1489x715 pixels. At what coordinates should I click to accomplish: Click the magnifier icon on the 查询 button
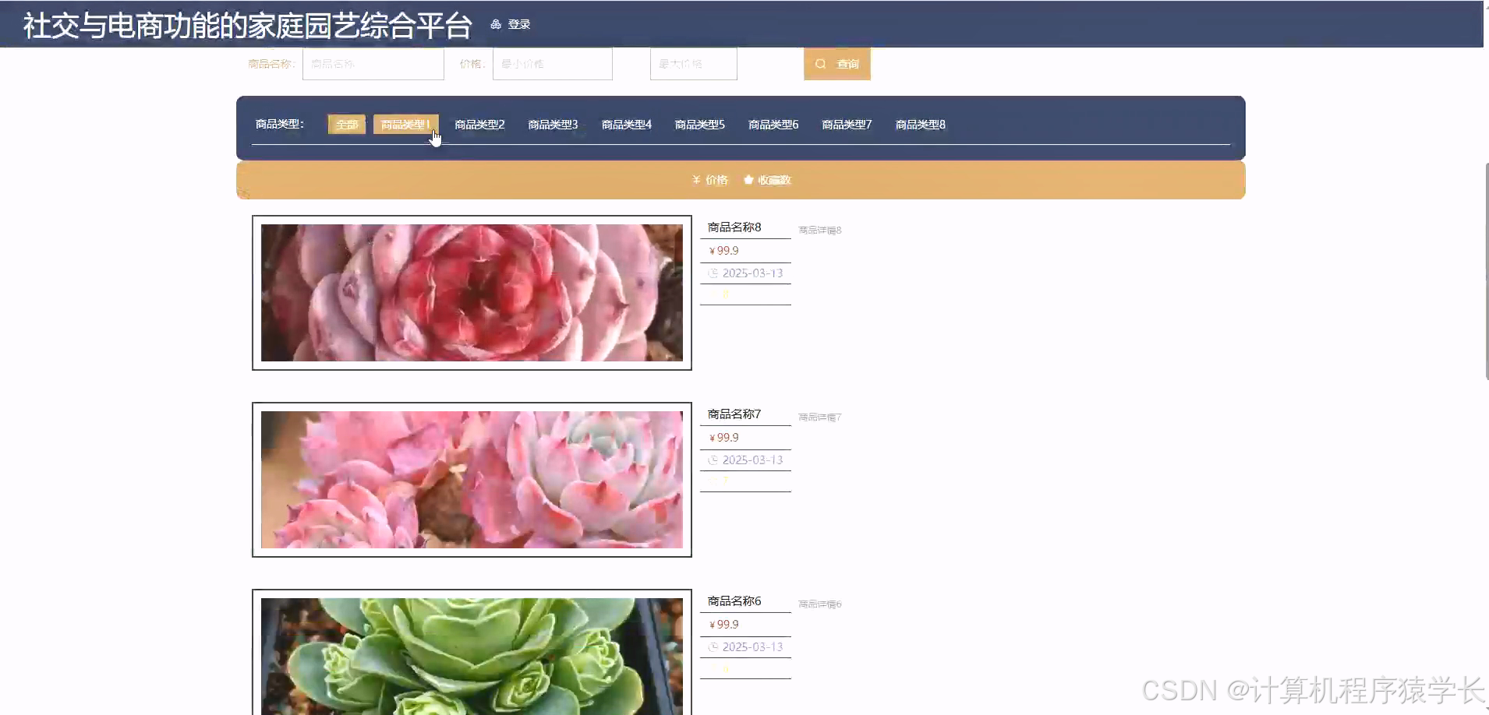(x=822, y=65)
